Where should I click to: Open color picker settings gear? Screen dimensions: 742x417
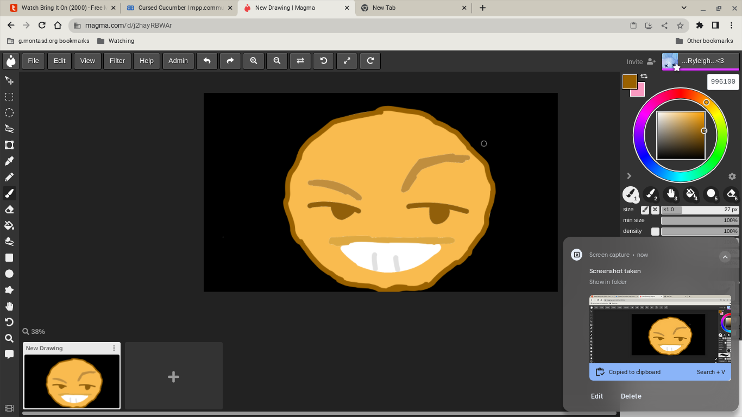(x=732, y=176)
